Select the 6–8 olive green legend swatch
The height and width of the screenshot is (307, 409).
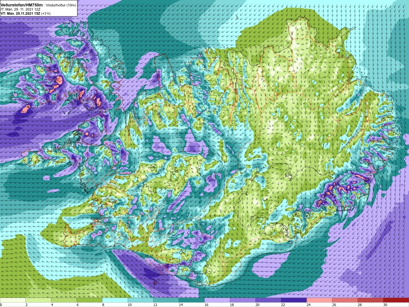pos(89,300)
